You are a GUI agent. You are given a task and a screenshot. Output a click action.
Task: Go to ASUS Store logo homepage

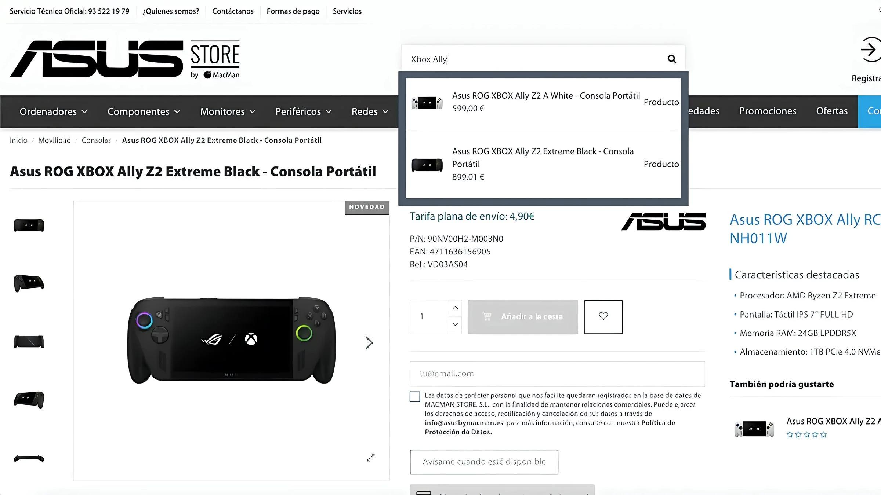125,59
